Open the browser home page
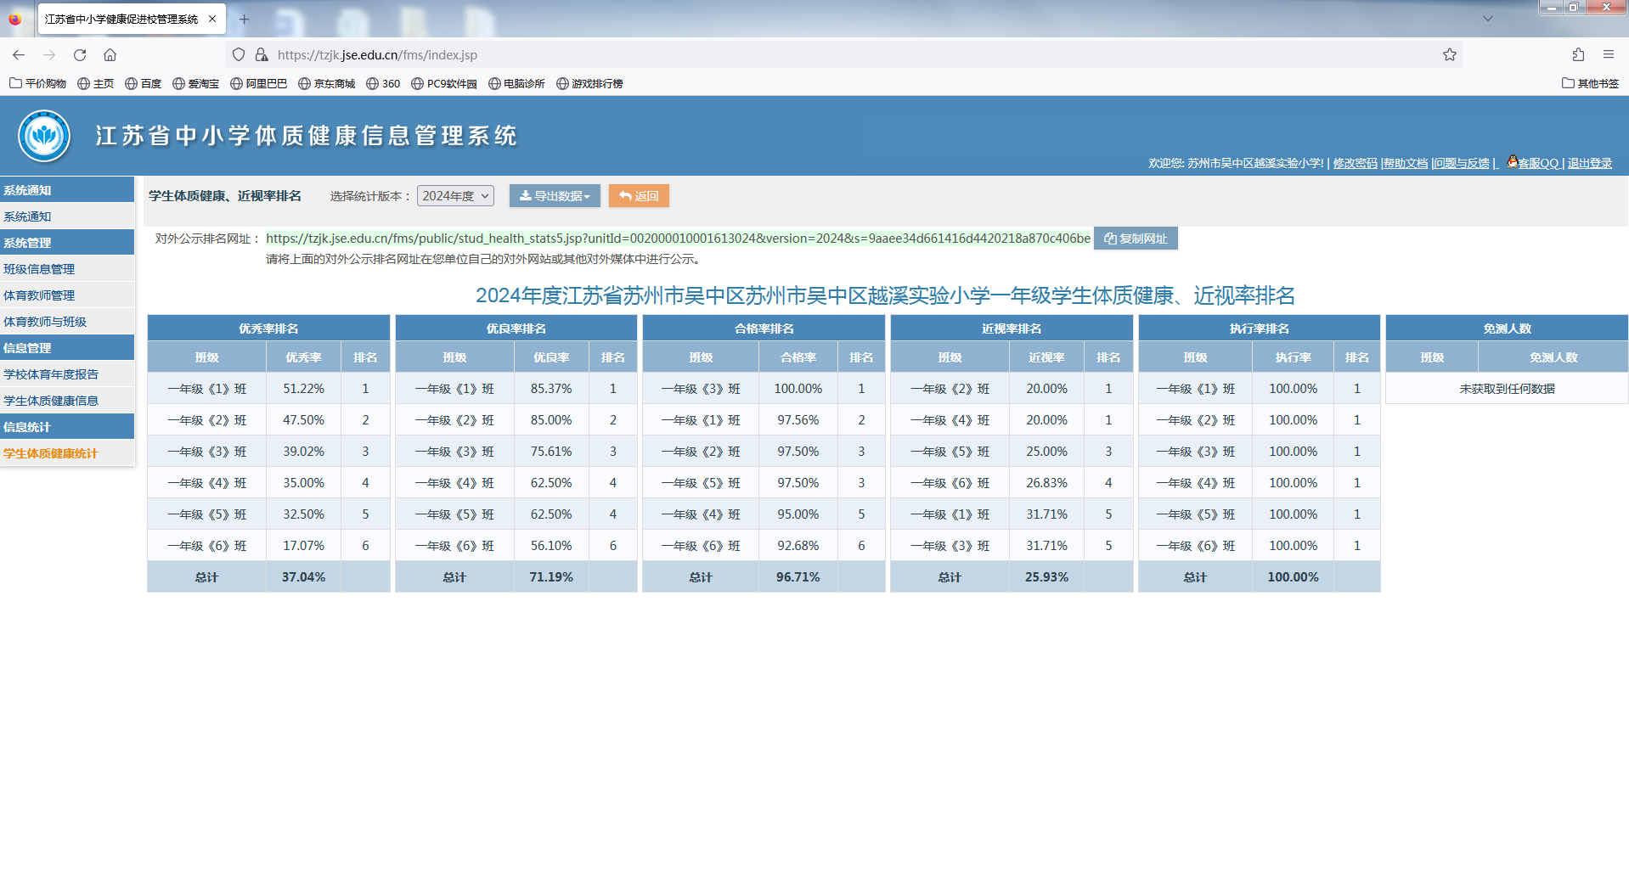 pos(110,54)
